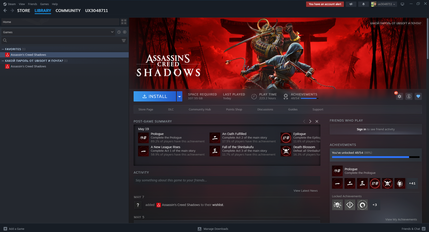Open the announcements megaphone icon
Image resolution: width=429 pixels, height=232 pixels.
tap(351, 4)
